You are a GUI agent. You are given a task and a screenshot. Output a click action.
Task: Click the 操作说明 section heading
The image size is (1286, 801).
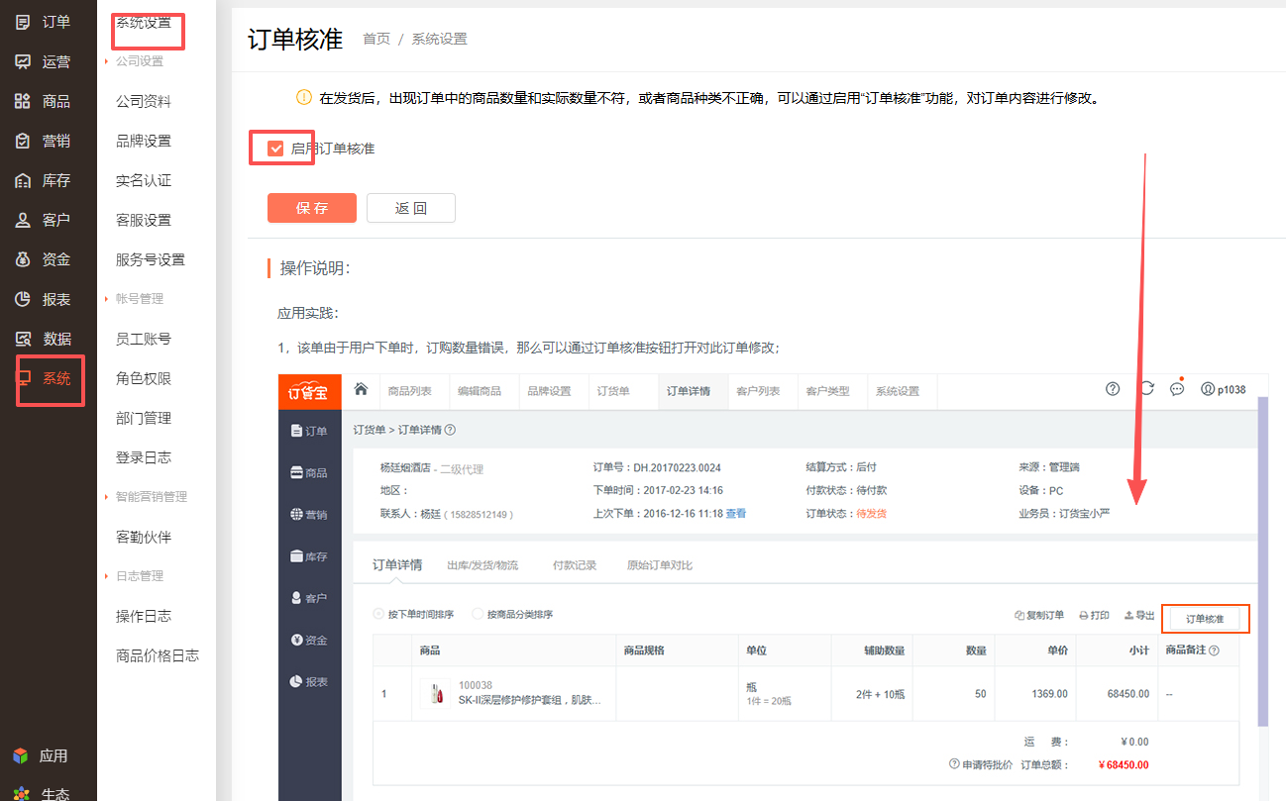click(x=315, y=268)
